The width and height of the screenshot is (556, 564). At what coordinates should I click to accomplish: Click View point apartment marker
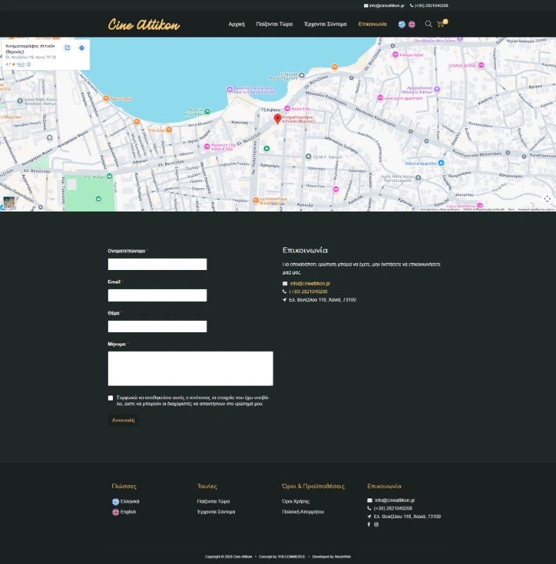click(x=380, y=98)
